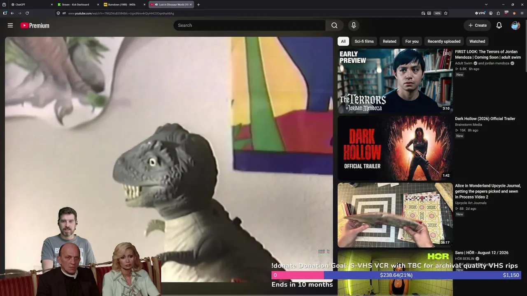Select the Watched filter chip

pos(477,41)
